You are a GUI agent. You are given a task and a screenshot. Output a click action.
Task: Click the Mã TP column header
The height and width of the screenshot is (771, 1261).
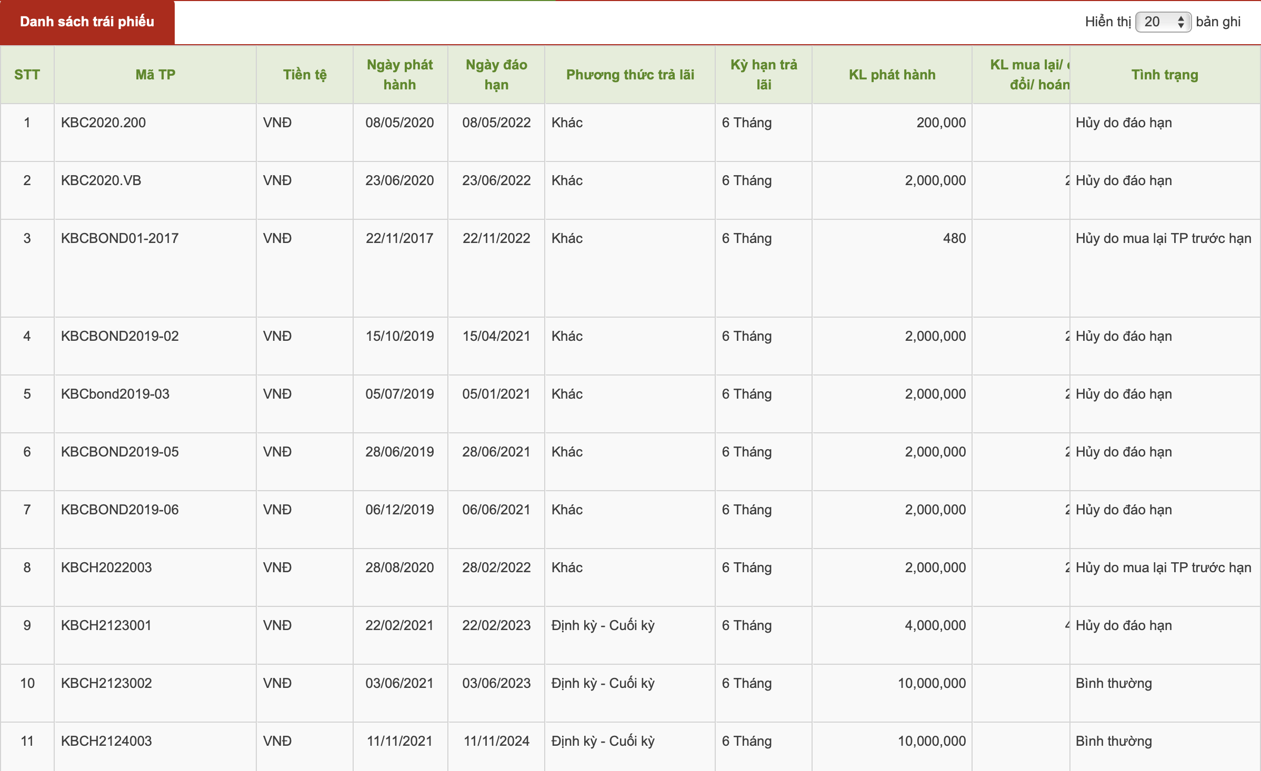(x=155, y=75)
